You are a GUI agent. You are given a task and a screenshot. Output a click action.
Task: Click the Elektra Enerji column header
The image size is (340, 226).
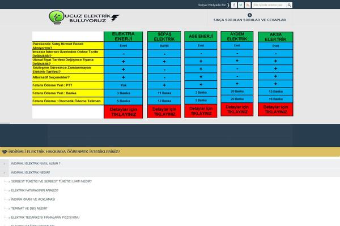click(x=124, y=36)
